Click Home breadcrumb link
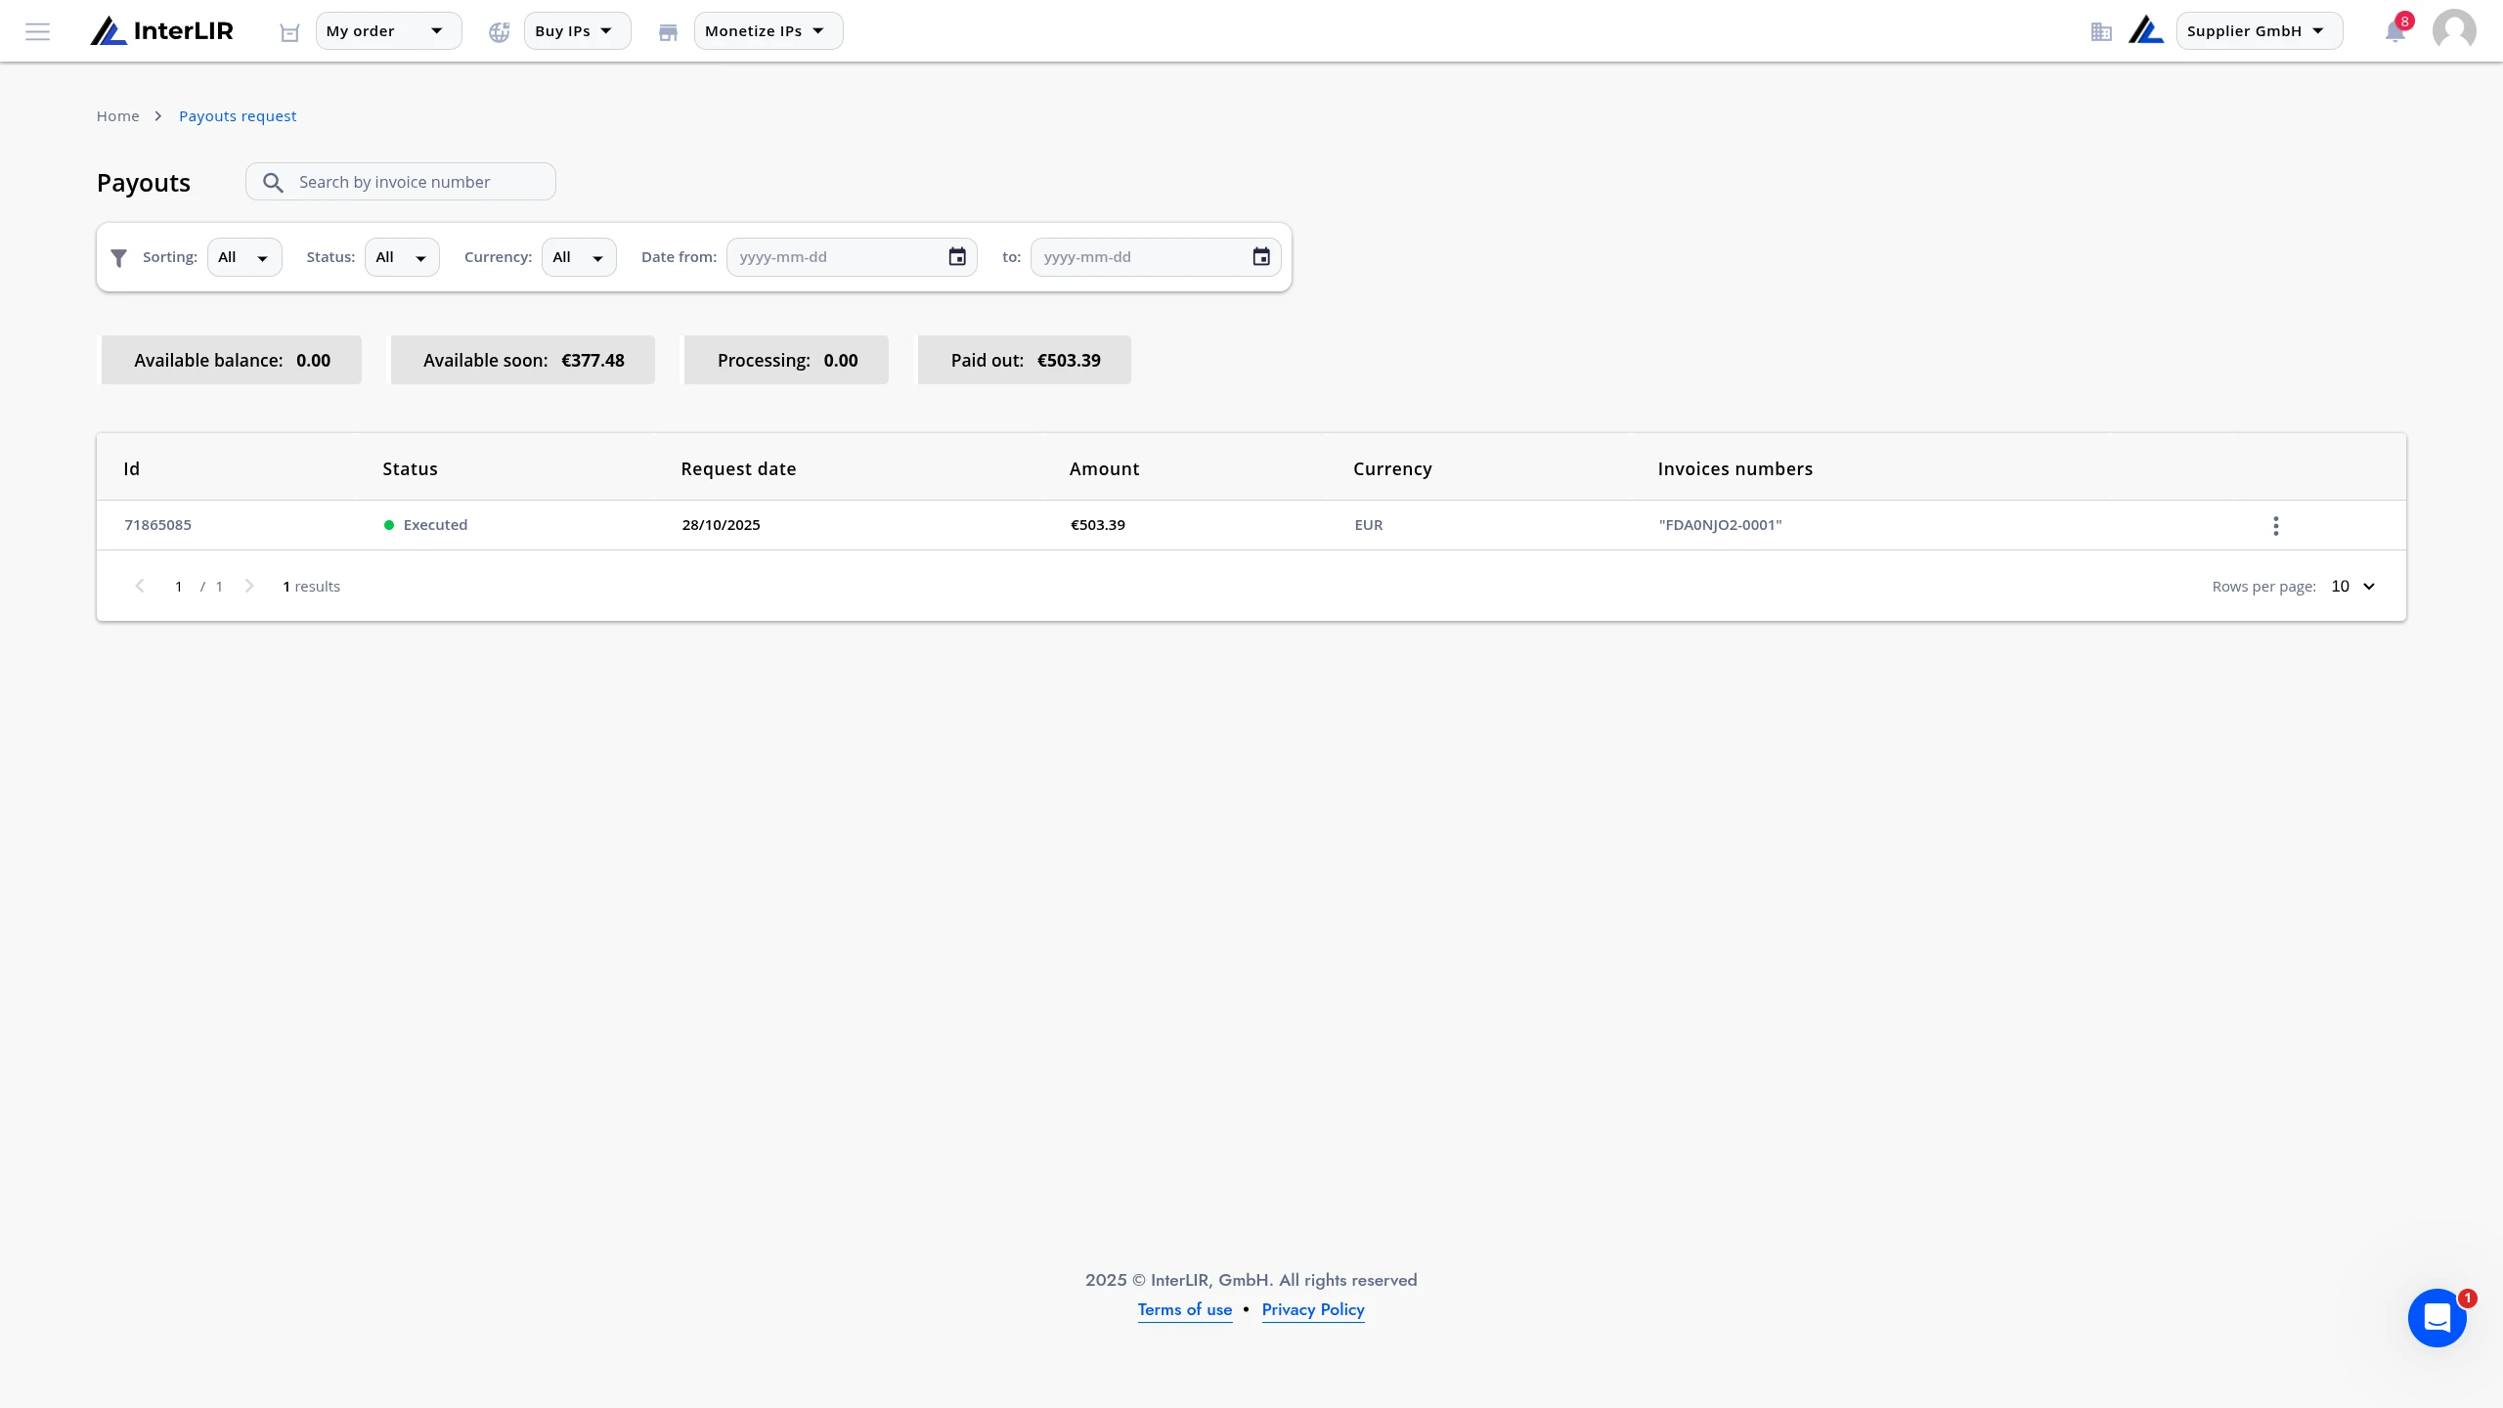 click(117, 116)
